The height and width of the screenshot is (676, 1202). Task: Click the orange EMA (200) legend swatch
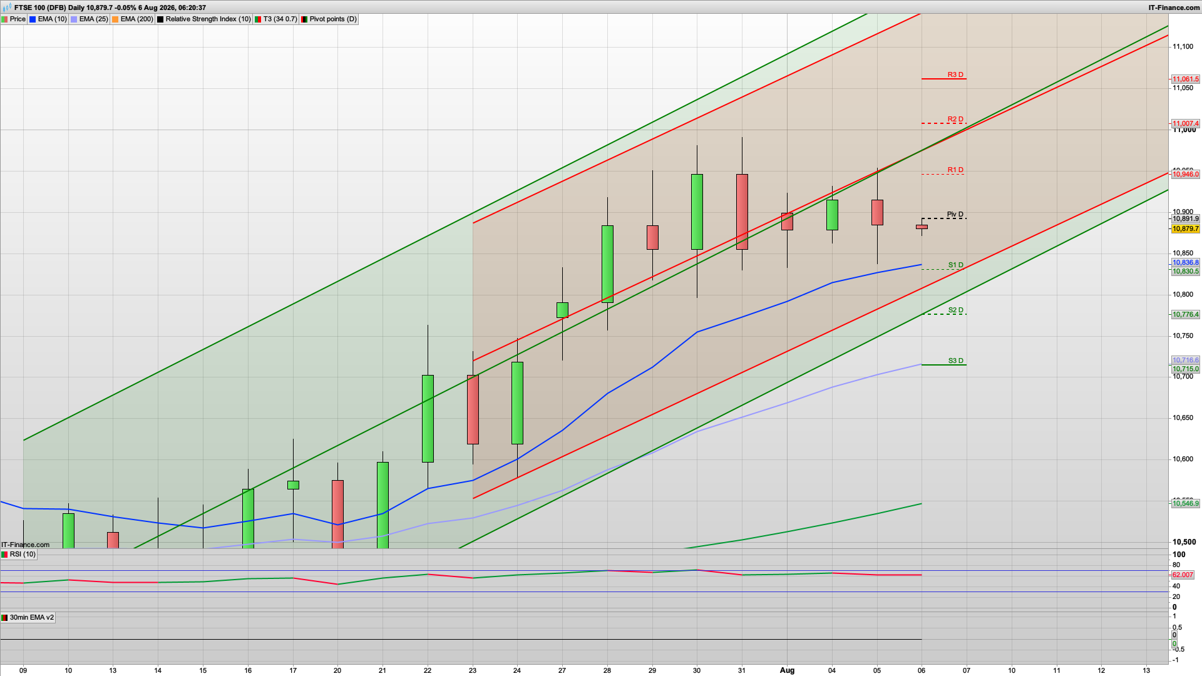coord(115,19)
